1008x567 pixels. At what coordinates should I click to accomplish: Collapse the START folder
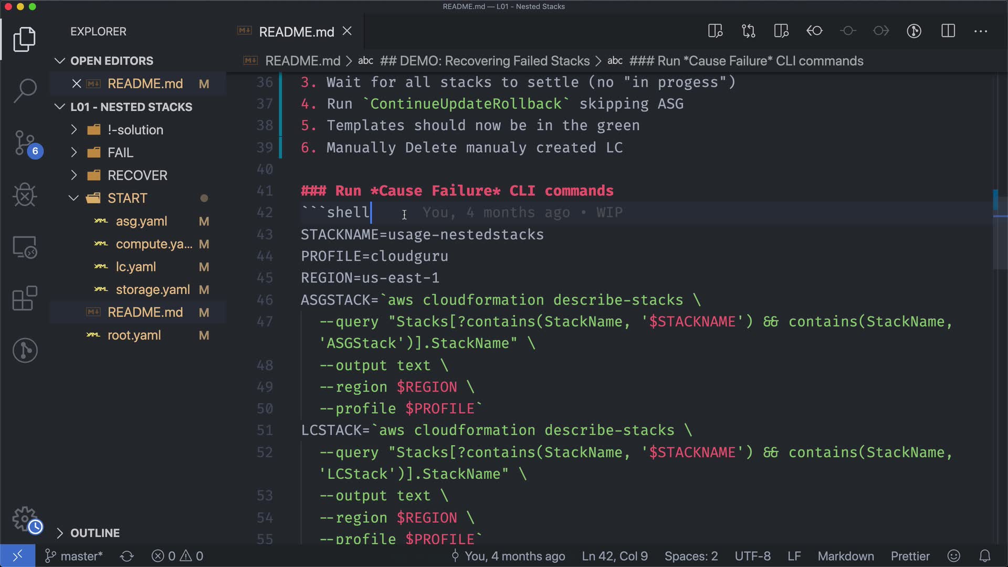tap(127, 198)
